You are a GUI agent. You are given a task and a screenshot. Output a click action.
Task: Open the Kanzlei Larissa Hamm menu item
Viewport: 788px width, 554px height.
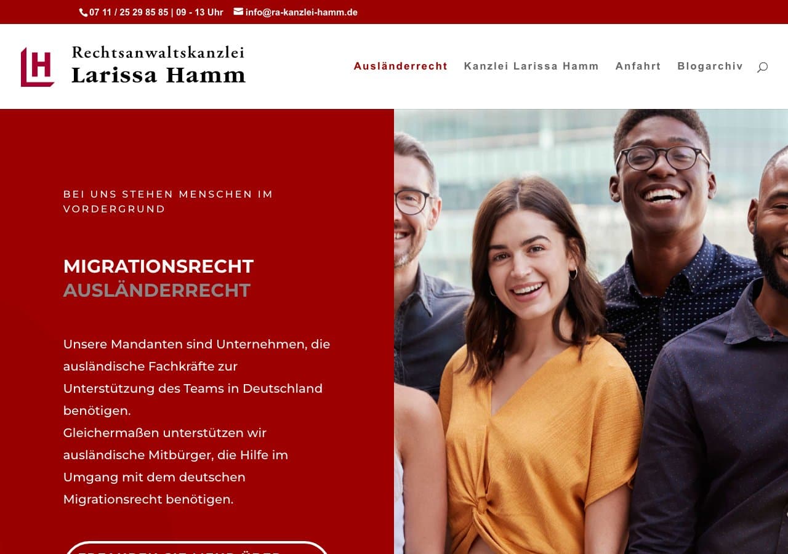tap(531, 66)
